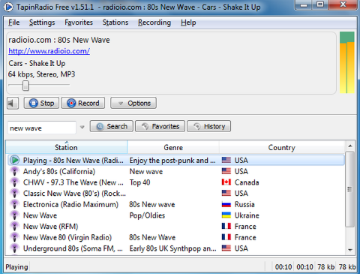Show History station list
This screenshot has height=274, width=360.
click(208, 126)
